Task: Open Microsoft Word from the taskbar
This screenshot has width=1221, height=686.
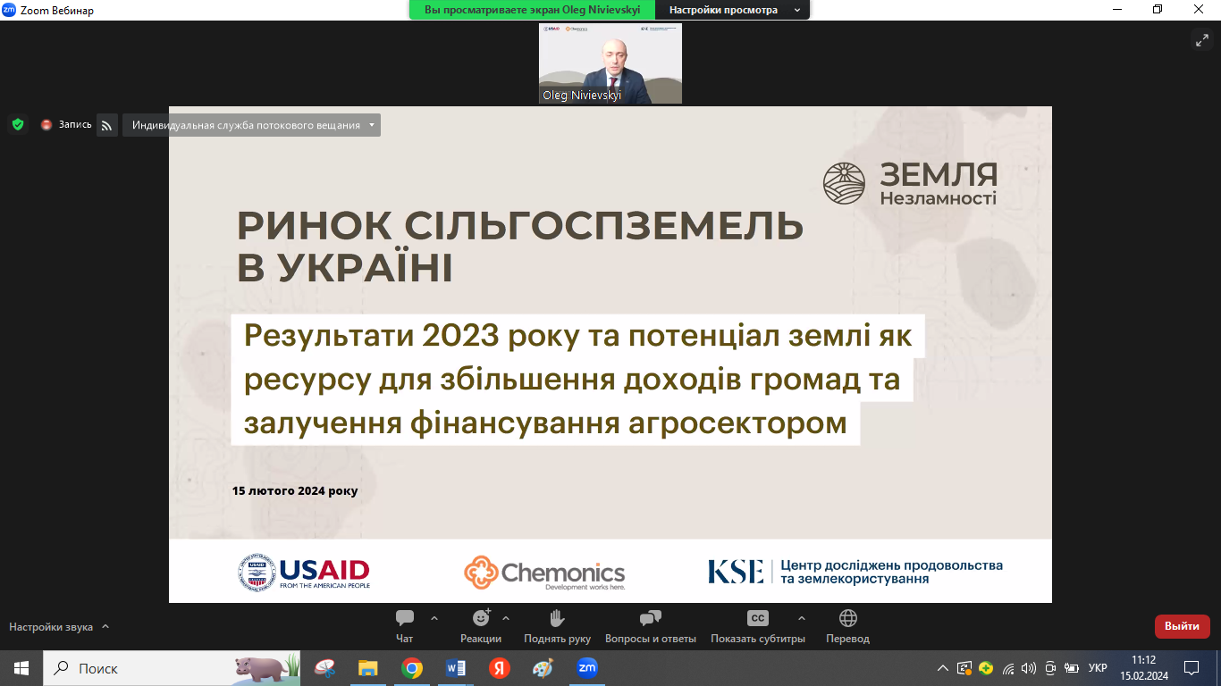Action: 456,668
